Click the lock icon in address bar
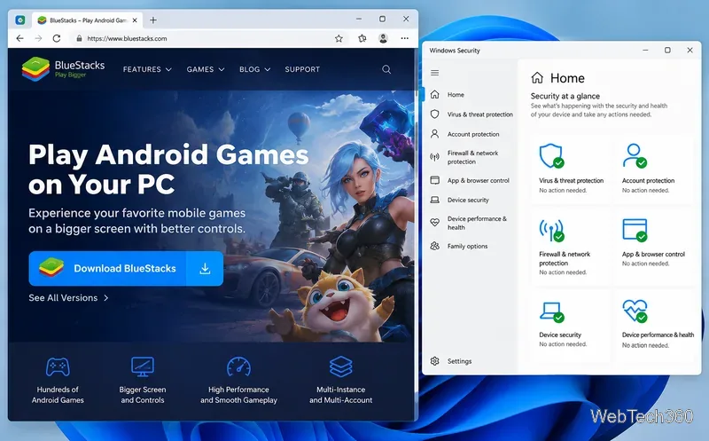The height and width of the screenshot is (441, 709). 79,38
